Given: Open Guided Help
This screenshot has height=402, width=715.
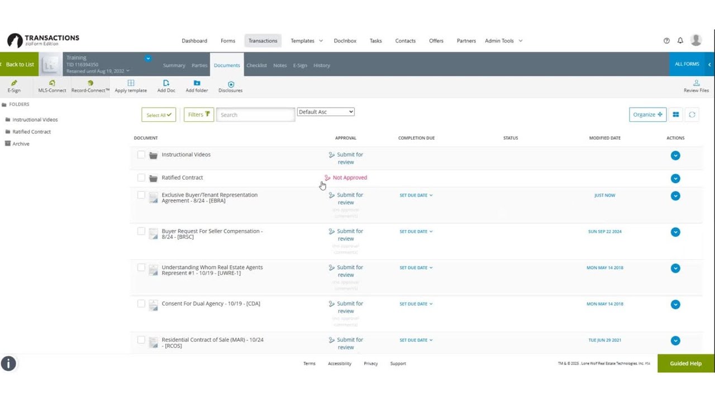Looking at the screenshot, I should pos(686,363).
